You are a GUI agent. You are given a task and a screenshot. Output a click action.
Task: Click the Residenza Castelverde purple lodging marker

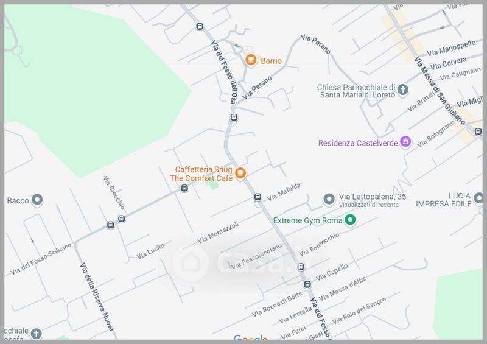coord(405,142)
